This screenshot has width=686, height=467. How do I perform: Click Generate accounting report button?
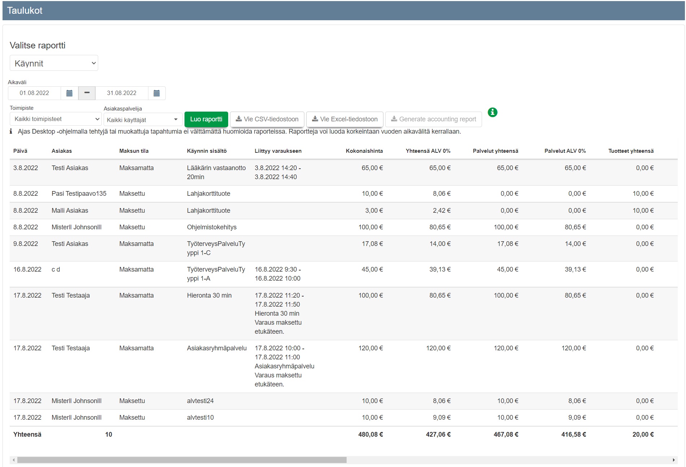pos(434,119)
